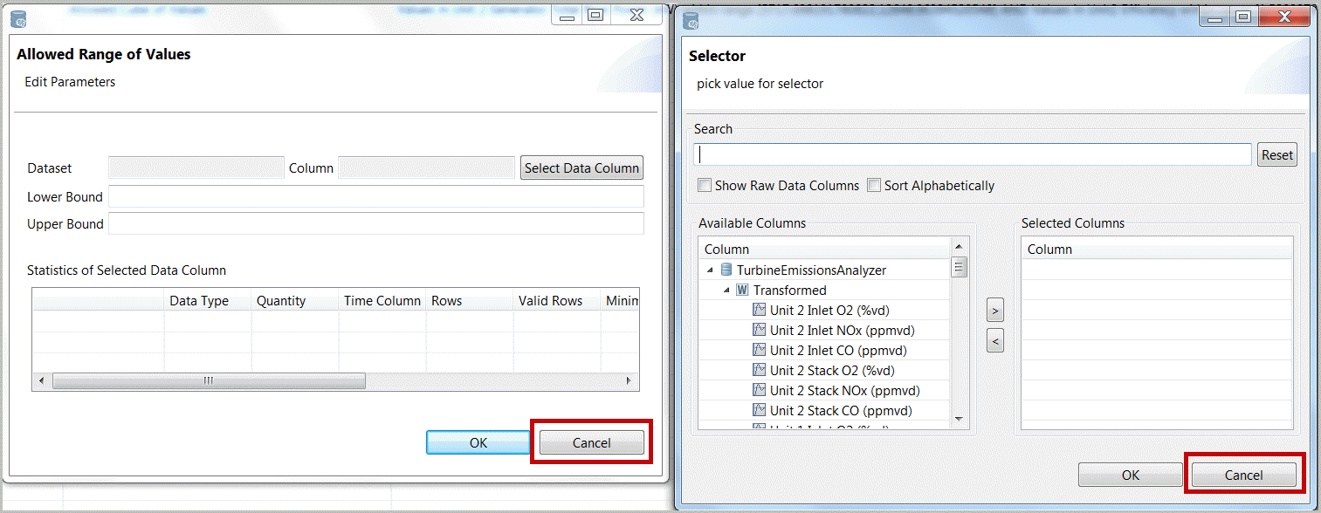The height and width of the screenshot is (513, 1321).
Task: Enable Show Raw Data Columns checkbox
Action: (x=705, y=185)
